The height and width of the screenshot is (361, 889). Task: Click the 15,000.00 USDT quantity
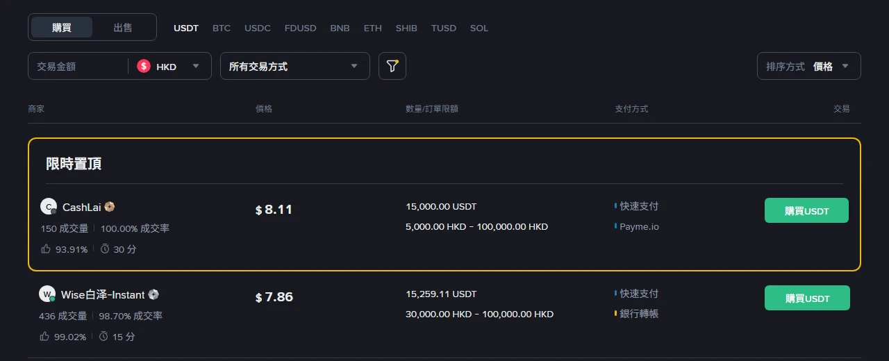point(441,206)
